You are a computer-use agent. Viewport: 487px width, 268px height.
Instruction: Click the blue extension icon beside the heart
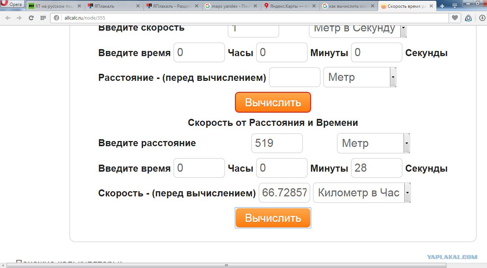pos(468,18)
